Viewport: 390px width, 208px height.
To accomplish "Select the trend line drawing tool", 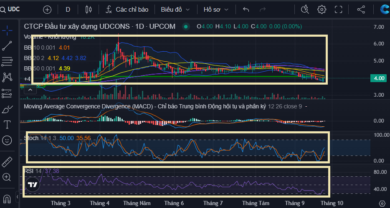I will tap(7, 46).
